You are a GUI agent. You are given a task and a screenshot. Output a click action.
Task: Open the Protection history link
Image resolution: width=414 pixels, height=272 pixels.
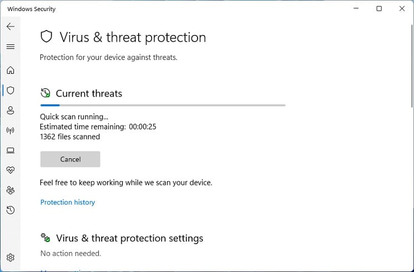68,203
